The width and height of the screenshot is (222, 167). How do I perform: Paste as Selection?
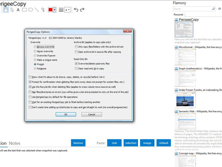pyautogui.click(x=131, y=143)
